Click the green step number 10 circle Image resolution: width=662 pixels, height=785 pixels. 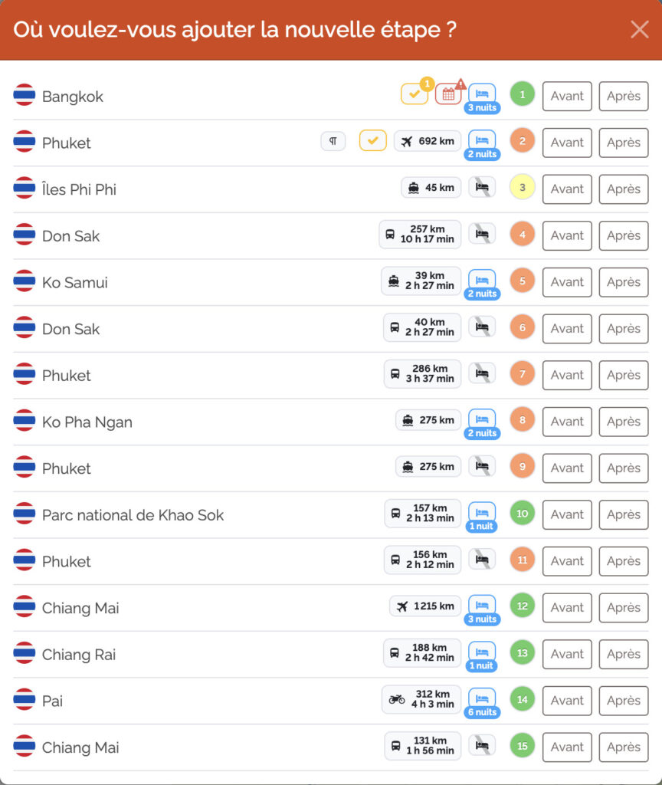[523, 513]
